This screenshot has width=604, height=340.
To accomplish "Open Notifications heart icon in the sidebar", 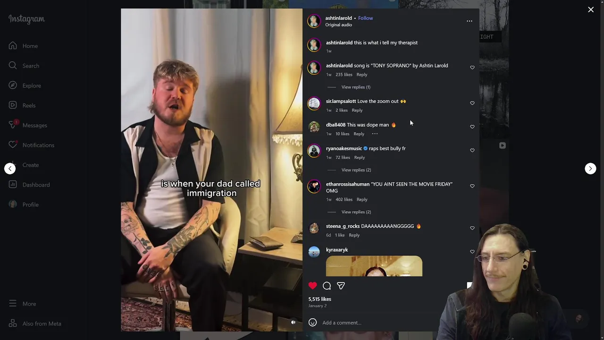I will (13, 145).
